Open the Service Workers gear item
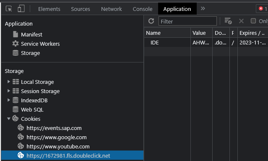 (x=36, y=44)
